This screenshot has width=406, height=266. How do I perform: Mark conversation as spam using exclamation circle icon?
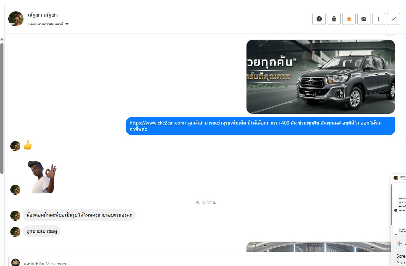coord(319,19)
